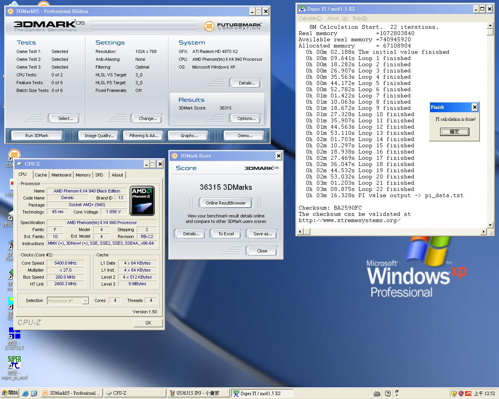Export score To Excel

point(226,234)
